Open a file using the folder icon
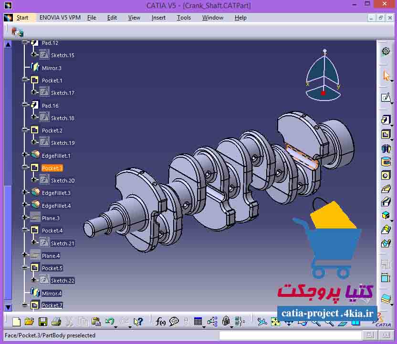The height and width of the screenshot is (344, 397). coord(30,322)
